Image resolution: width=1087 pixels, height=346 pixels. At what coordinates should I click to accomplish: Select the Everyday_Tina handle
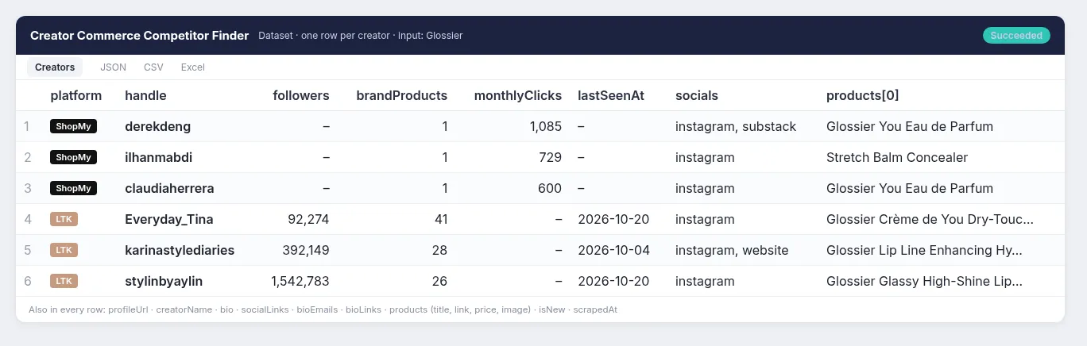coord(168,219)
